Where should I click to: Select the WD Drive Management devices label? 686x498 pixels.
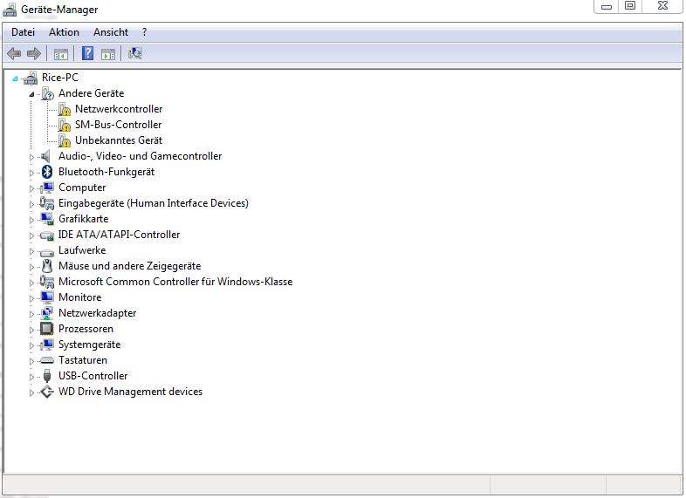pos(130,392)
